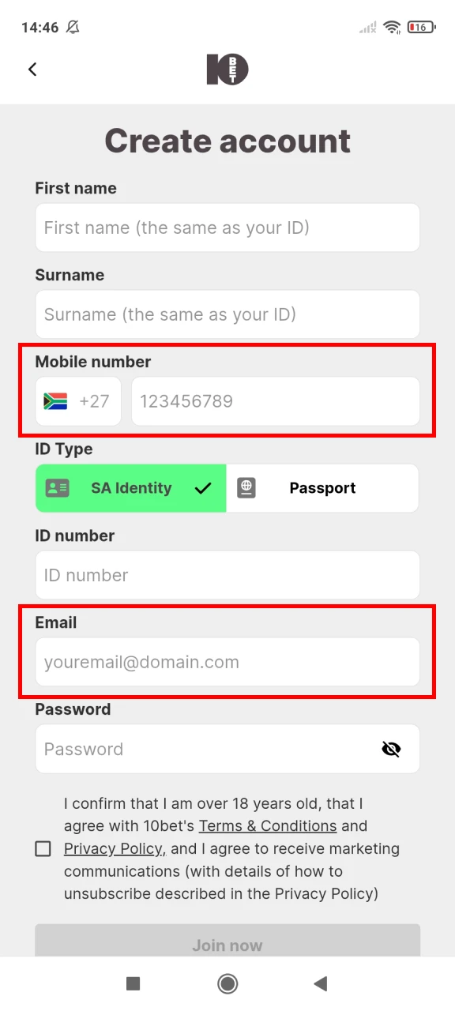Toggle password visibility with the eye icon
This screenshot has height=1011, width=455.
(x=391, y=749)
